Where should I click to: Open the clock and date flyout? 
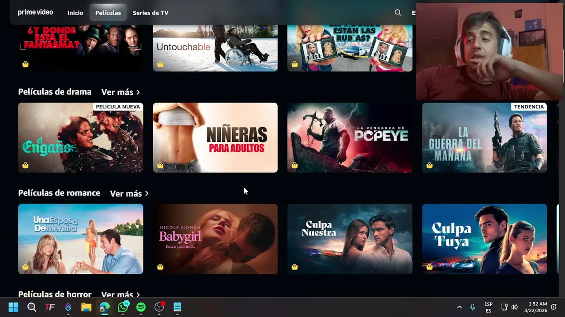535,307
